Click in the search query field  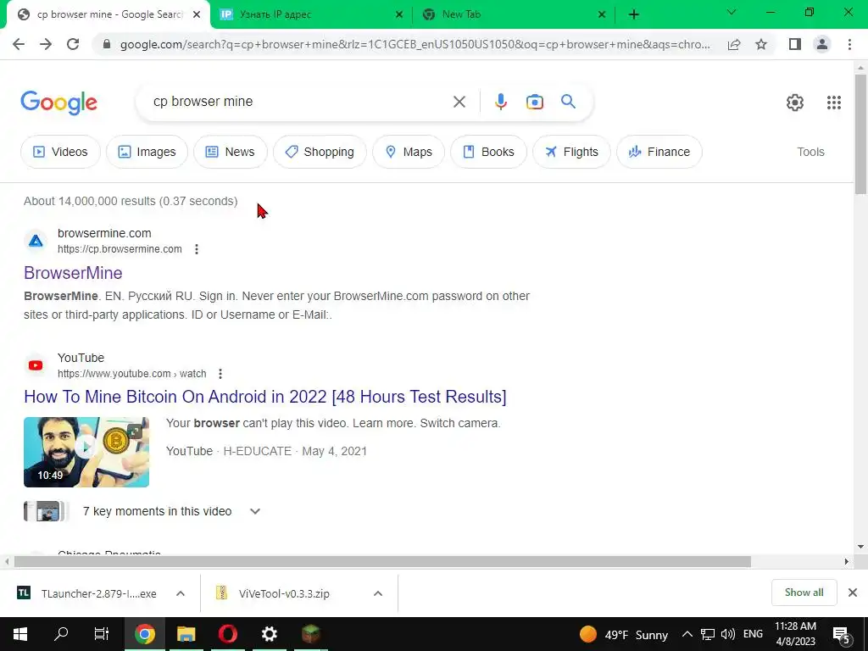click(299, 102)
